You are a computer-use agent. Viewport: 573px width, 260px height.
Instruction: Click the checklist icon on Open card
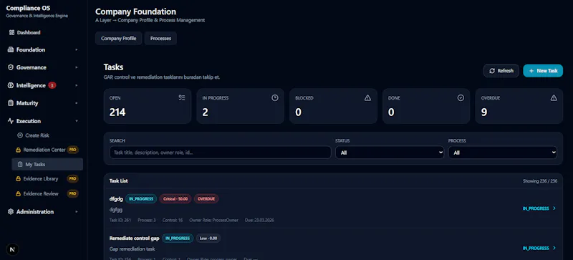(182, 97)
